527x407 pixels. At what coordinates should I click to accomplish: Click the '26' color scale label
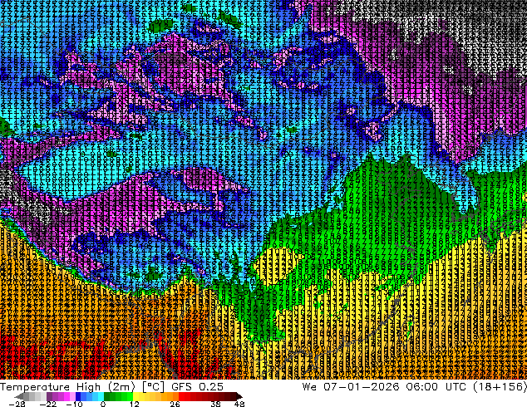[175, 404]
